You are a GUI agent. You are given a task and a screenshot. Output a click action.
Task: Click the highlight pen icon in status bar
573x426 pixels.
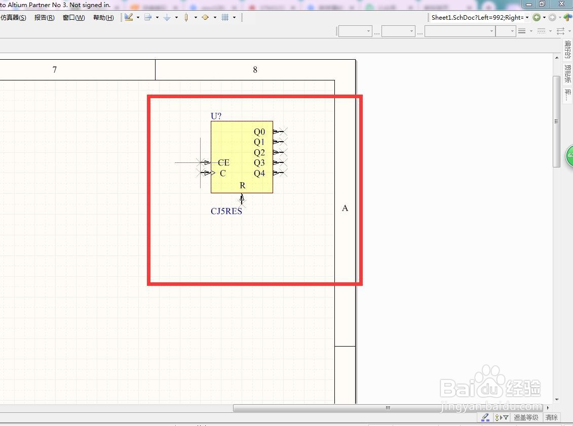485,417
